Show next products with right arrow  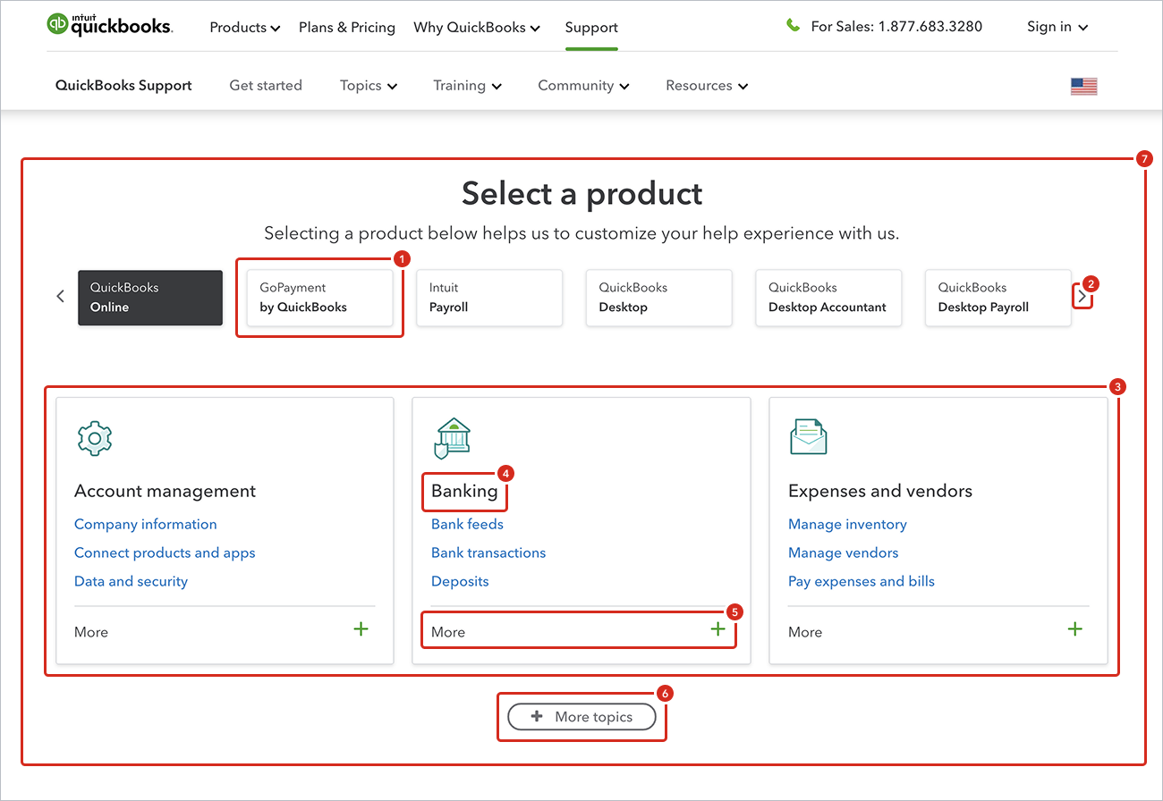1082,296
